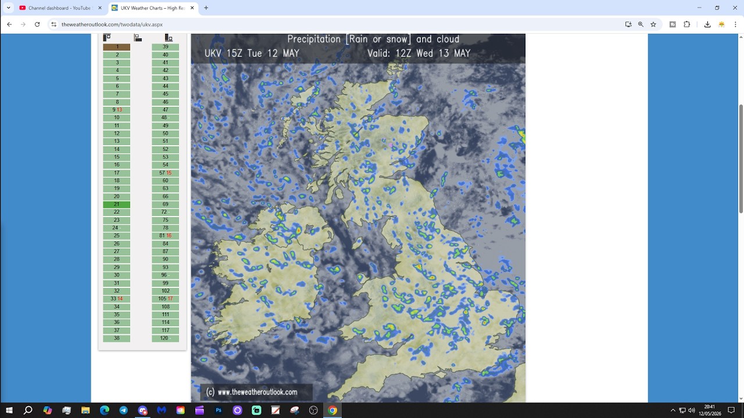Open Windows taskbar search

(28, 410)
